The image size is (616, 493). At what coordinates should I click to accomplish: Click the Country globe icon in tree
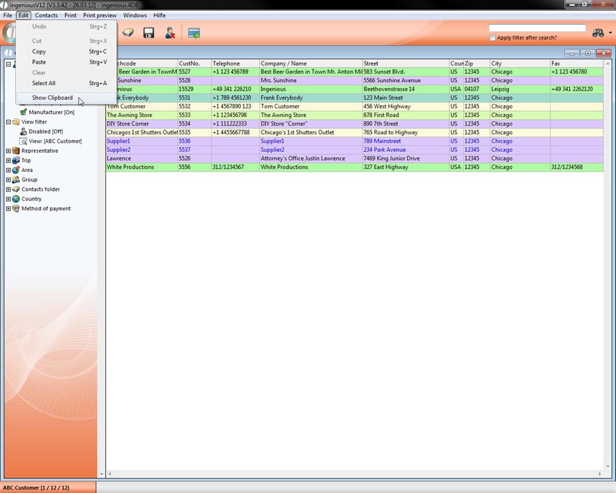tap(16, 199)
